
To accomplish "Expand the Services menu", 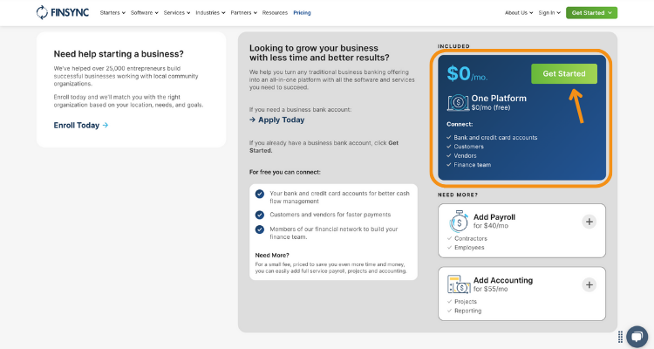I will click(177, 13).
